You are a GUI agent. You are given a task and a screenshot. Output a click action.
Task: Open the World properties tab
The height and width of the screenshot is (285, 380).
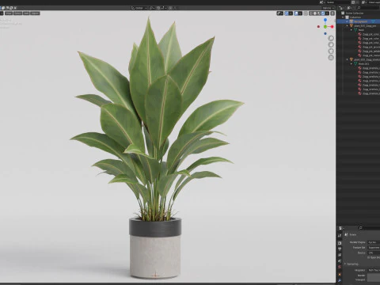pyautogui.click(x=340, y=267)
